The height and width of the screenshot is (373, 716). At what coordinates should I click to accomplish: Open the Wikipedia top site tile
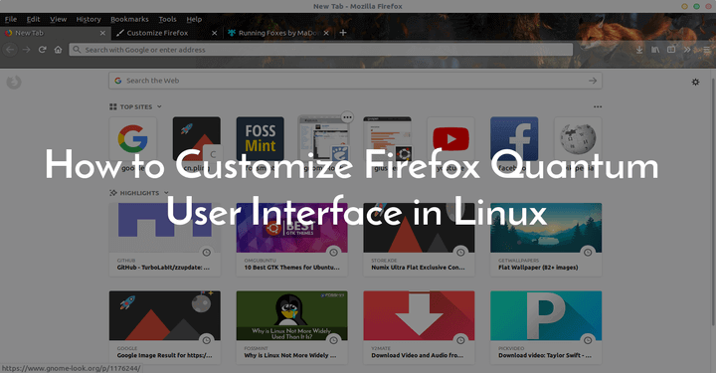click(578, 139)
